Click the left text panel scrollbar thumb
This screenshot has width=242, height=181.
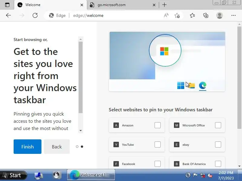(x=80, y=78)
